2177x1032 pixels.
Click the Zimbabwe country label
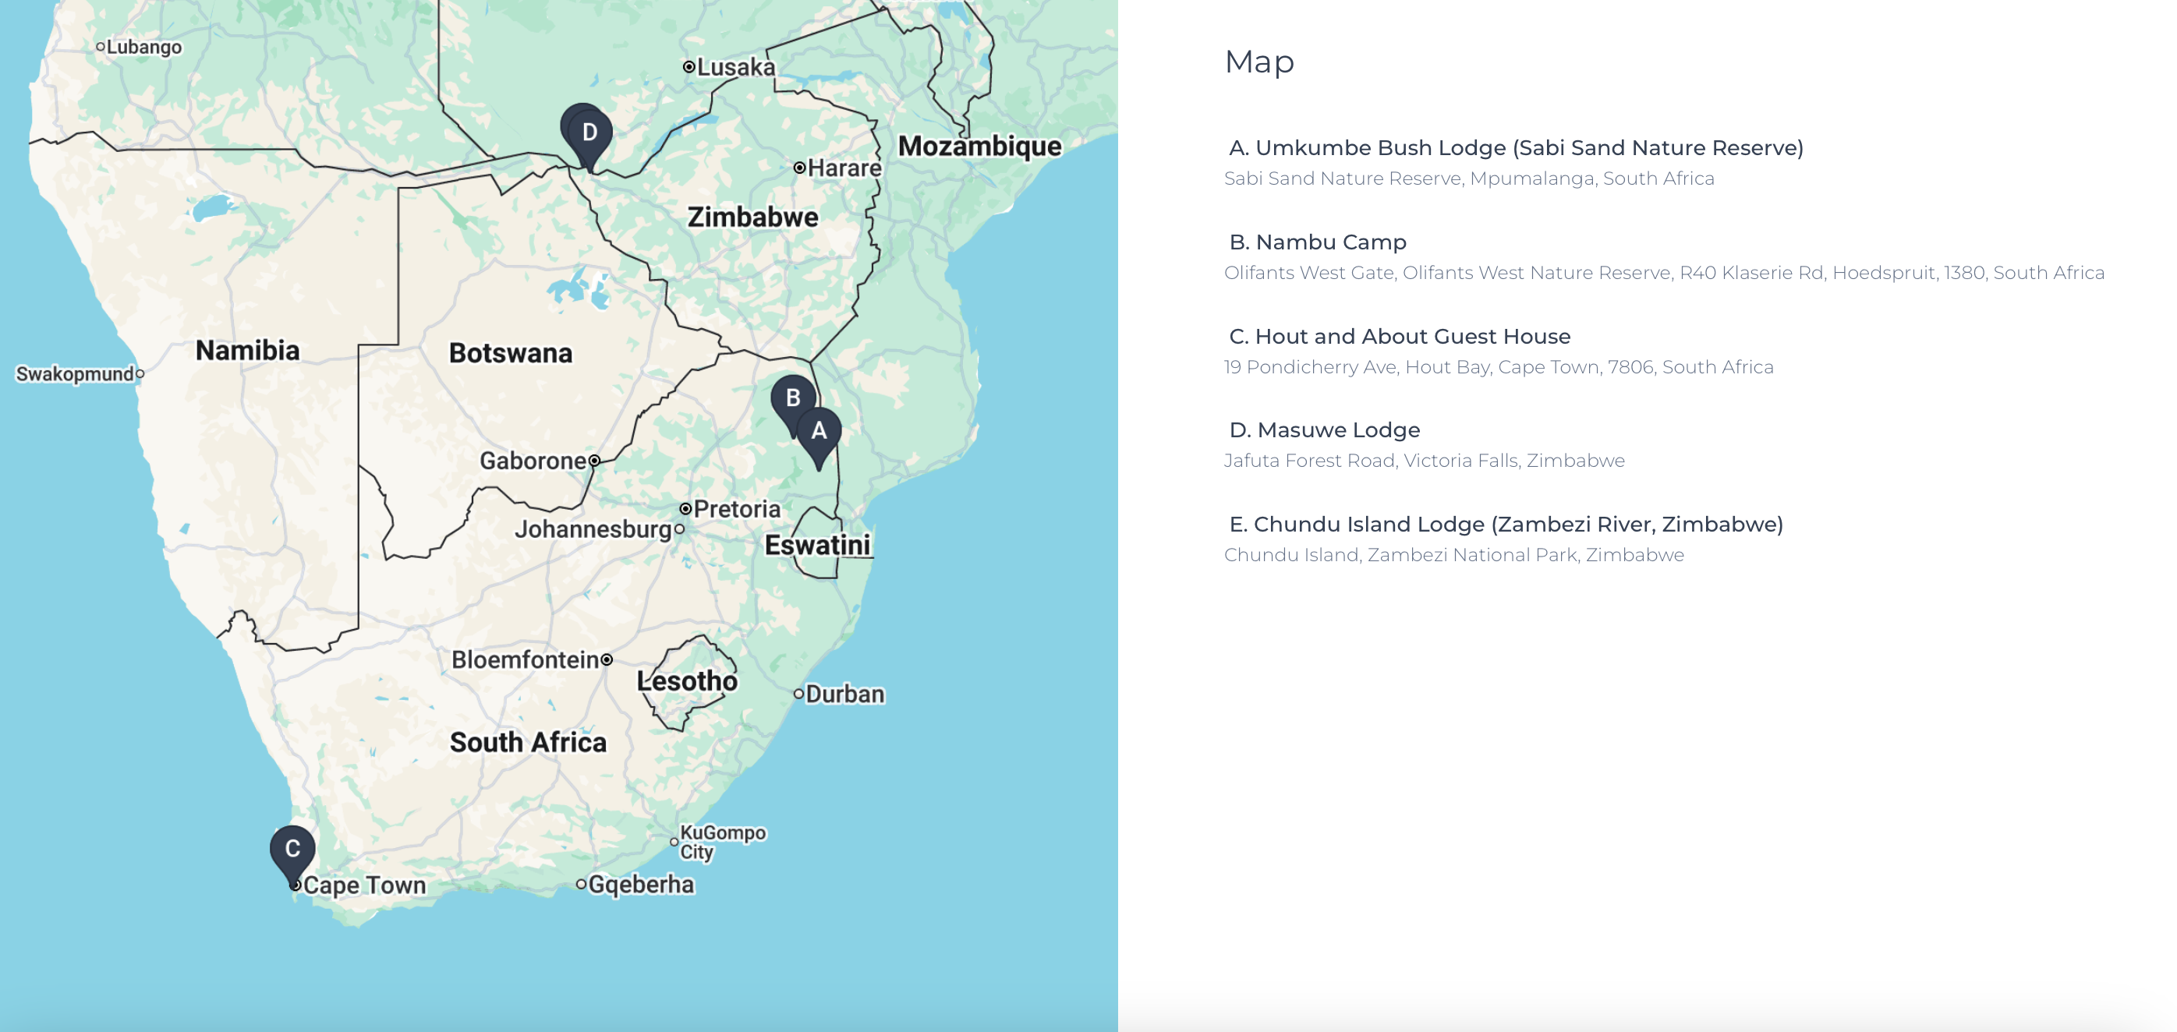point(752,217)
